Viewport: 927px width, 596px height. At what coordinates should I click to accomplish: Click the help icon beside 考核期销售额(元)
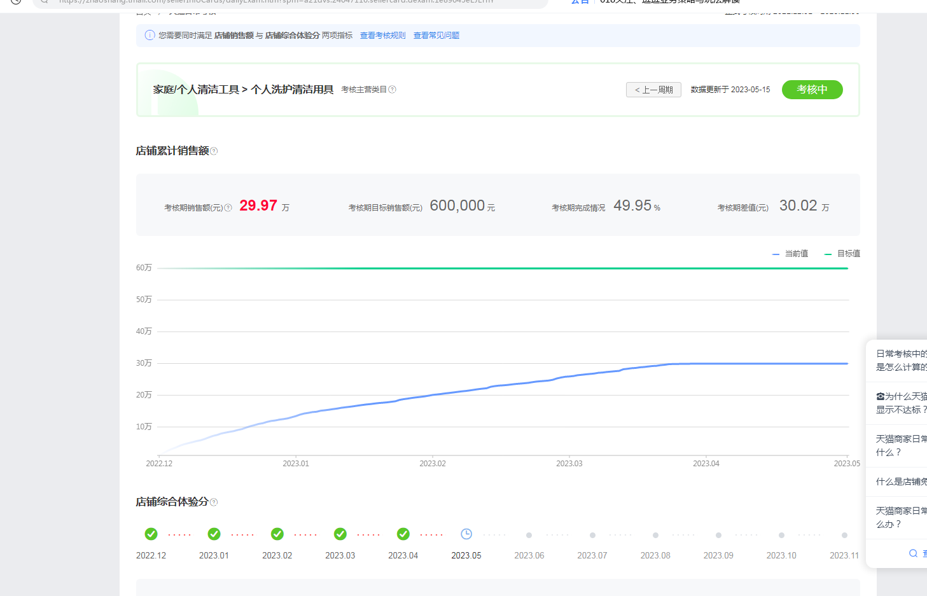(228, 208)
